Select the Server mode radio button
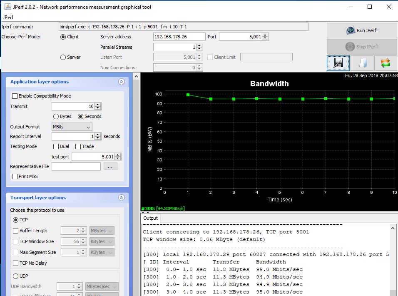Viewport: 398px width, 296px height. pos(63,58)
